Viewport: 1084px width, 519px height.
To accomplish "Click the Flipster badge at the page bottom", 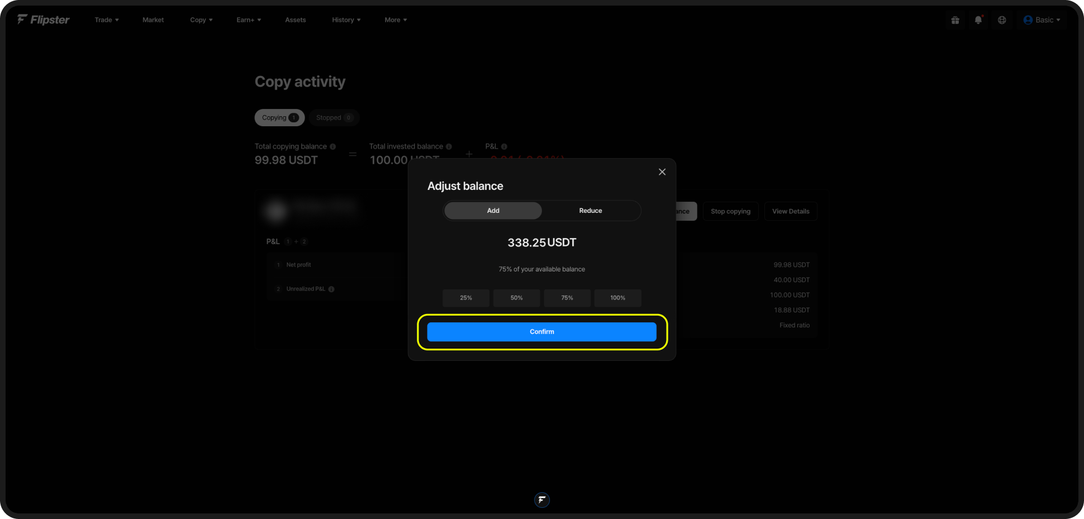I will (x=542, y=499).
